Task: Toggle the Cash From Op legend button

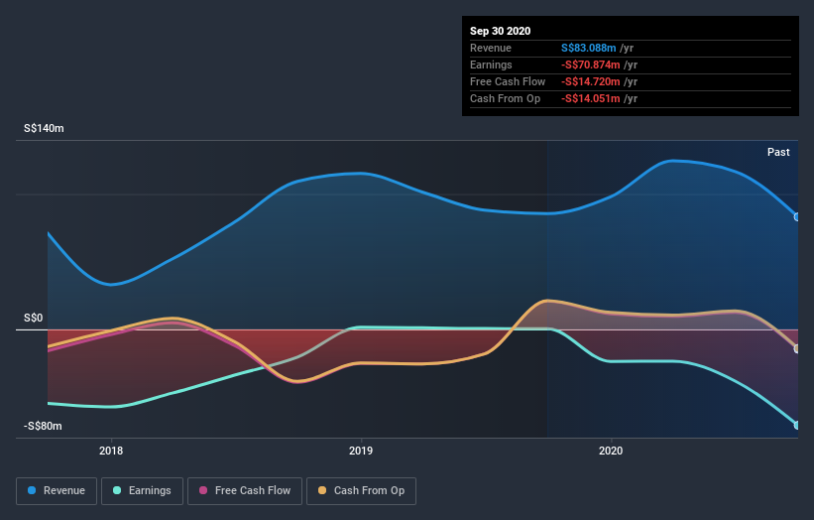Action: (x=361, y=491)
